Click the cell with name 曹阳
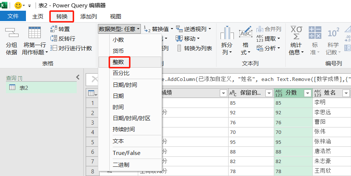 tap(332, 122)
